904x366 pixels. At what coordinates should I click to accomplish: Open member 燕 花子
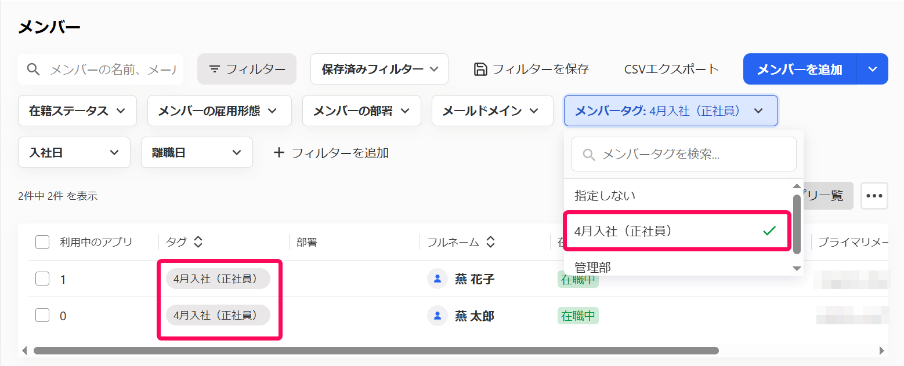click(x=475, y=279)
